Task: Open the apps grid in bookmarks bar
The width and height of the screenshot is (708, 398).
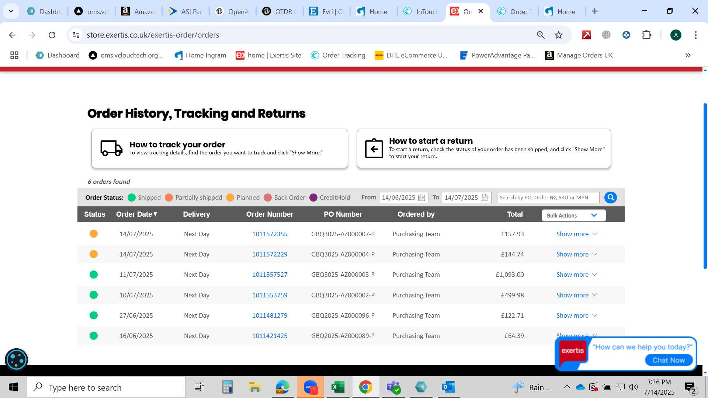Action: click(x=14, y=55)
